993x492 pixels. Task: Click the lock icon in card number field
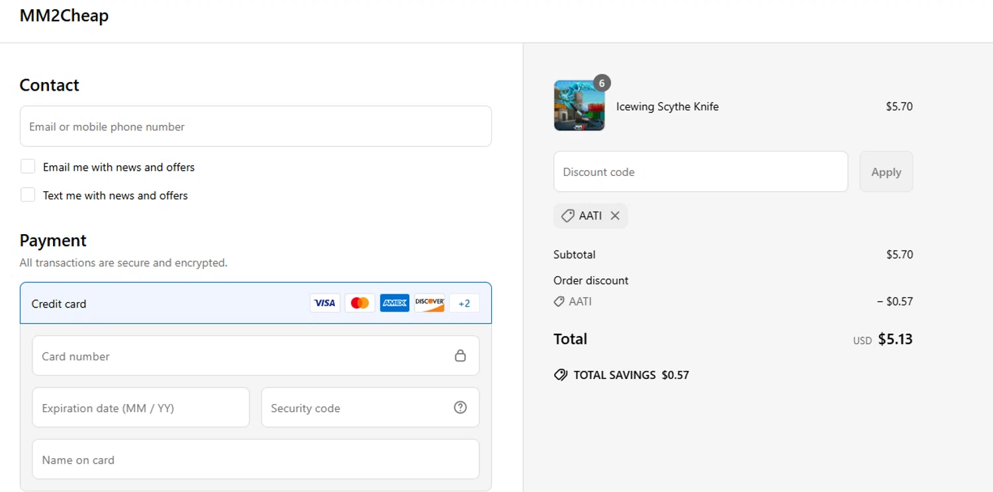(x=460, y=356)
